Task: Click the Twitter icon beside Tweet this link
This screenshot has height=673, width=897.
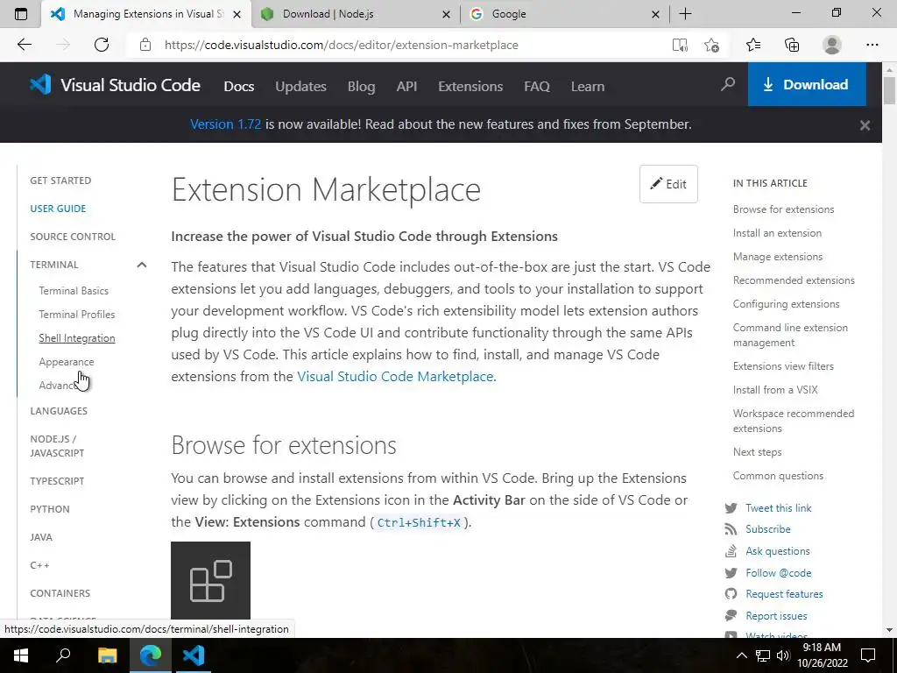Action: click(731, 508)
